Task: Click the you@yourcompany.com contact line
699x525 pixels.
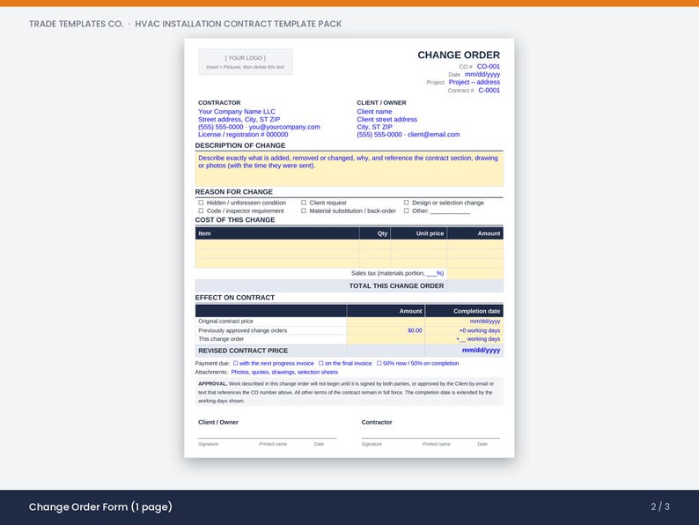Action: (259, 127)
